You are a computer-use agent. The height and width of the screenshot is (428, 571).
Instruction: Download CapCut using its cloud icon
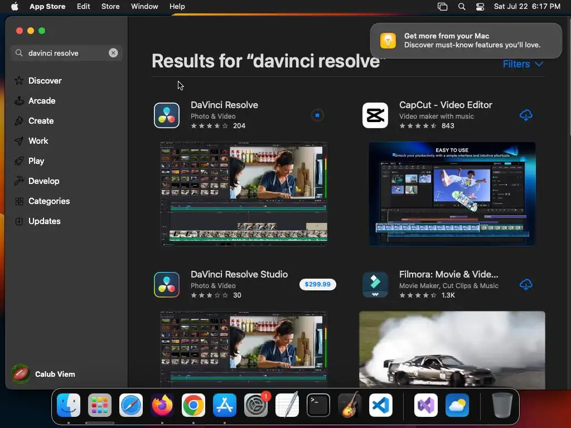click(526, 115)
